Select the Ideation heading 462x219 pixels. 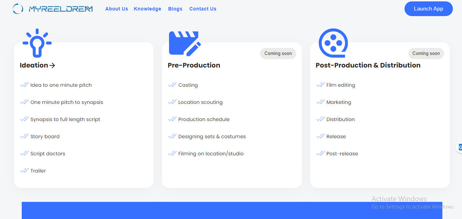click(34, 65)
